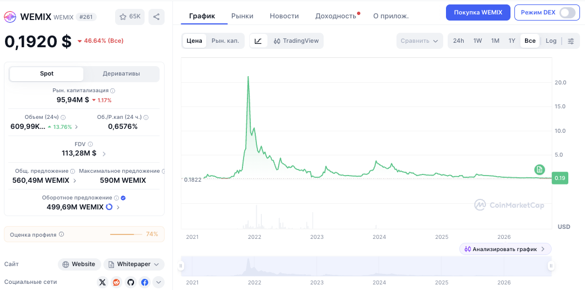This screenshot has width=585, height=290.
Task: Click the WEMIX coin logo icon
Action: coord(10,17)
